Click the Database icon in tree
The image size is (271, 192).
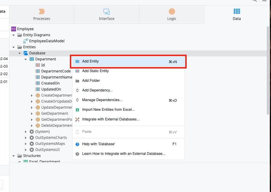click(x=26, y=53)
